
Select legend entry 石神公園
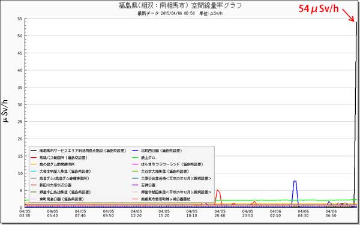pyautogui.click(x=148, y=185)
